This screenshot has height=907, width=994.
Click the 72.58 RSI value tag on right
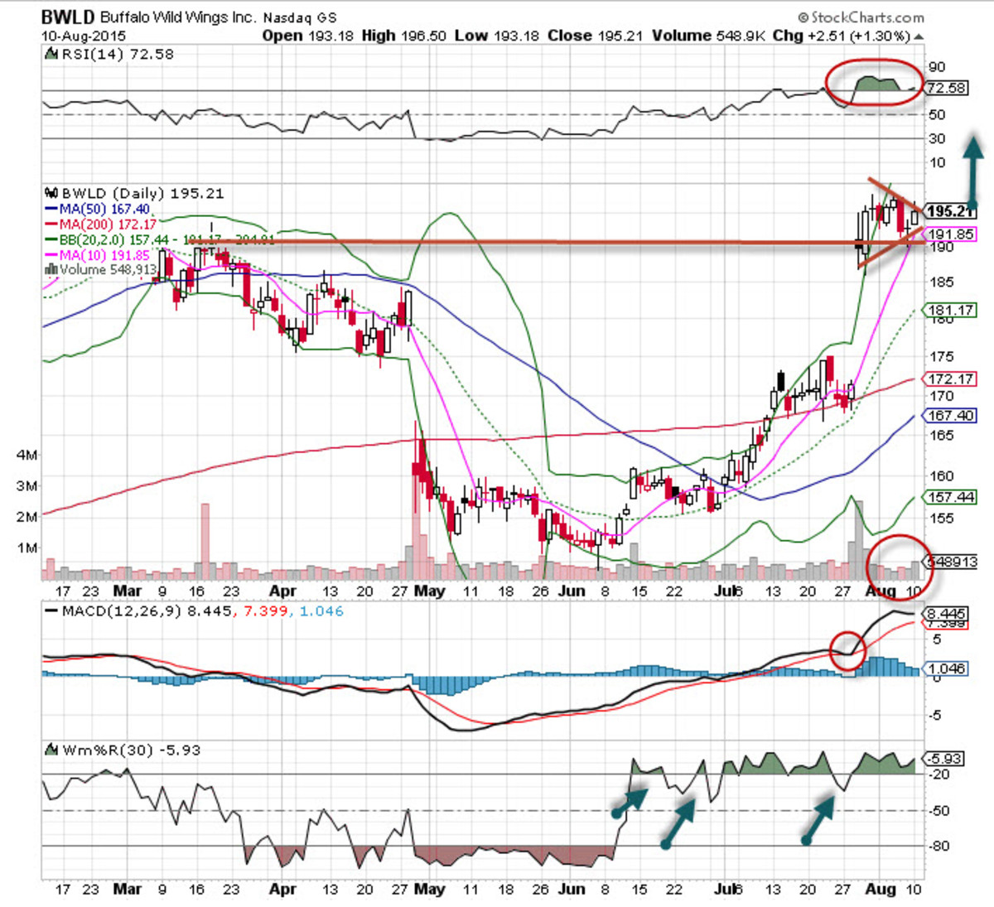click(947, 88)
